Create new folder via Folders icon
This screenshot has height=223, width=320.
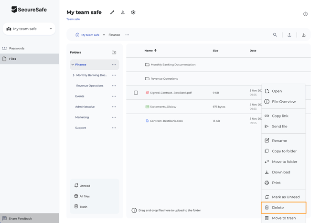pos(114,53)
